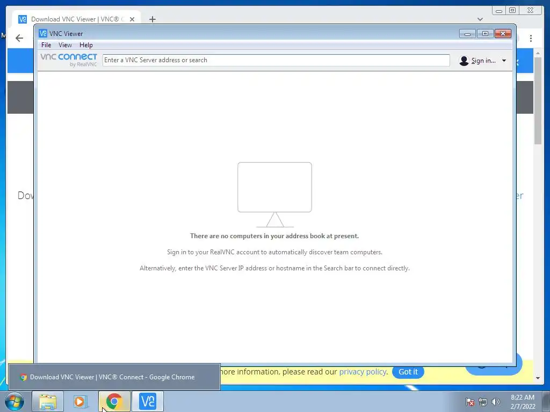Click the Chrome window preview thumbnail
This screenshot has height=412, width=550.
[114, 377]
